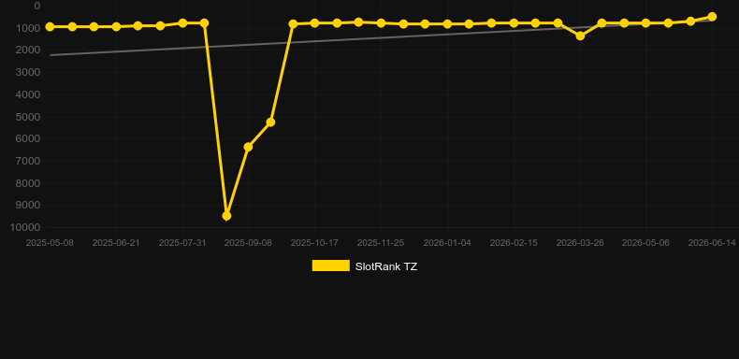Screen dimensions: 739x359
Task: Click the x-axis label 2025-07-31
Action: coord(182,243)
